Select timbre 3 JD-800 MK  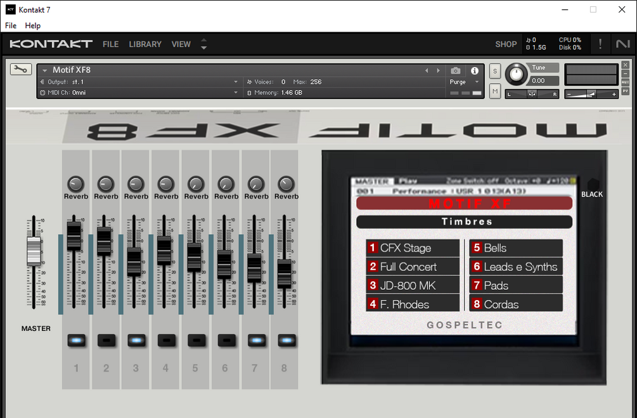tap(413, 285)
